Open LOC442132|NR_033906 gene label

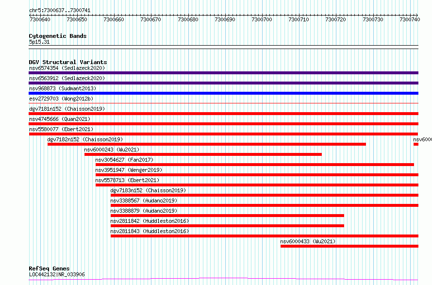[57, 274]
